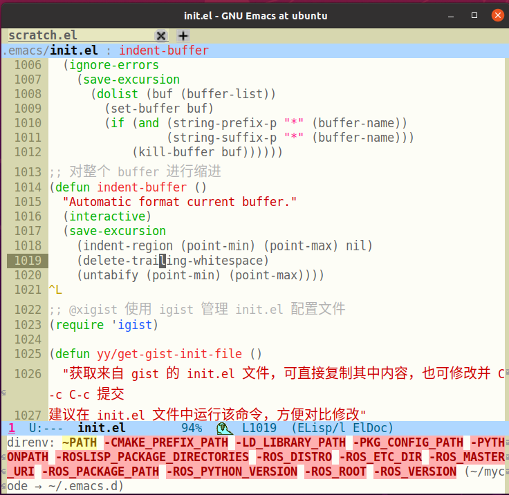Close the scratch.el tab
This screenshot has height=495, width=509.
pyautogui.click(x=161, y=35)
